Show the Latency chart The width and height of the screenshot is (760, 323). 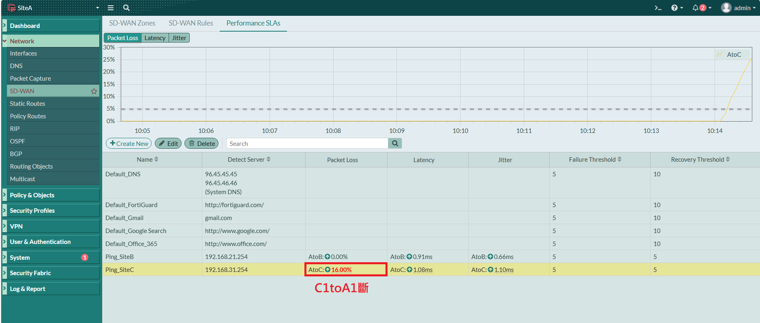(155, 38)
